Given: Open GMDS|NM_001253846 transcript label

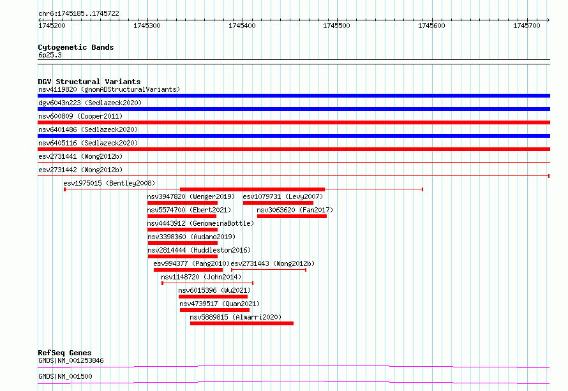Looking at the screenshot, I should (x=71, y=360).
